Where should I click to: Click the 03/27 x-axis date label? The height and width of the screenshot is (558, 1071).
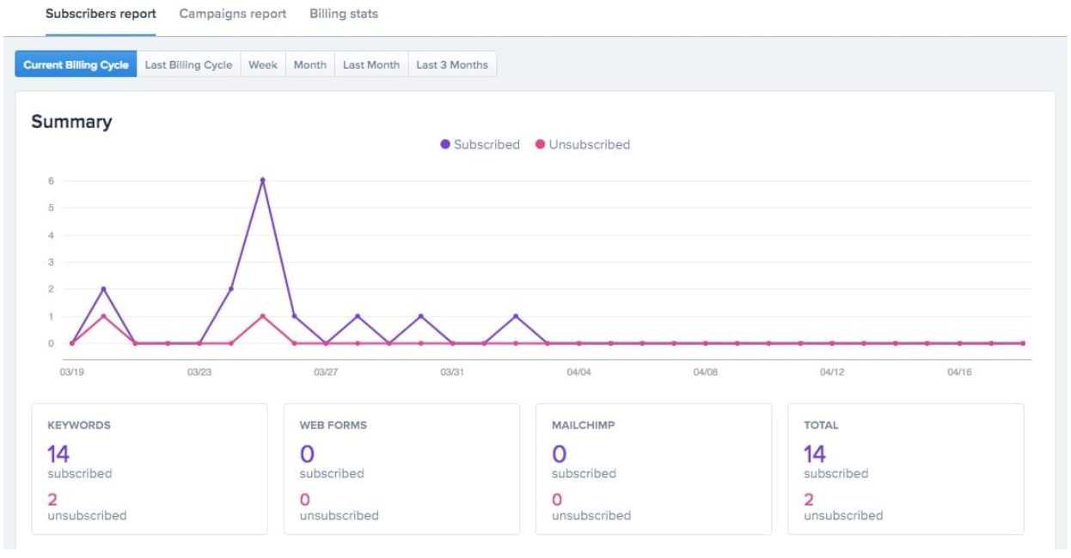(x=326, y=373)
